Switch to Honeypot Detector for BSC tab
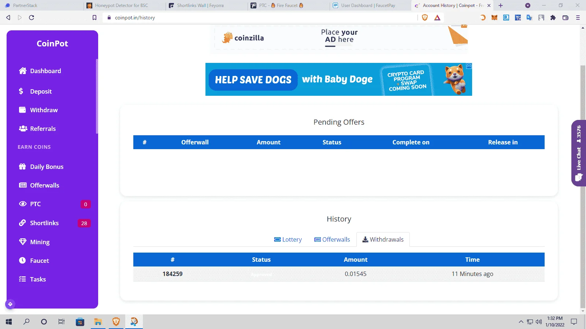This screenshot has height=329, width=586. (x=124, y=5)
